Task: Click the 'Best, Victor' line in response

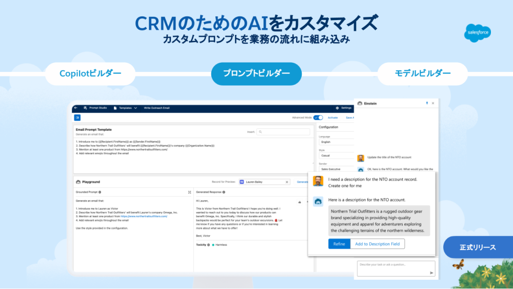Action: [203, 236]
